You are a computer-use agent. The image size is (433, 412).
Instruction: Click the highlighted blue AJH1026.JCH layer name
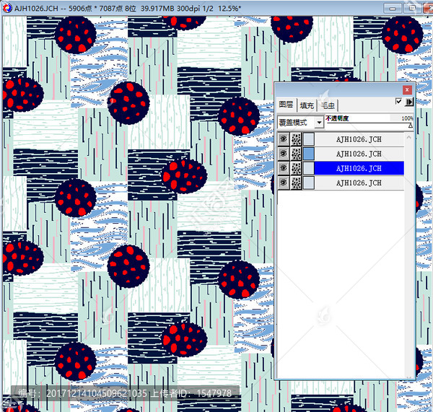(359, 168)
